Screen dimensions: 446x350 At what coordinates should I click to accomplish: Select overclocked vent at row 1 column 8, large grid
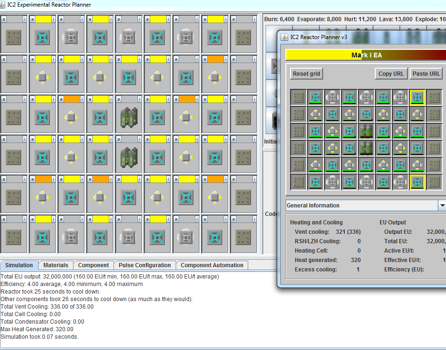215,37
